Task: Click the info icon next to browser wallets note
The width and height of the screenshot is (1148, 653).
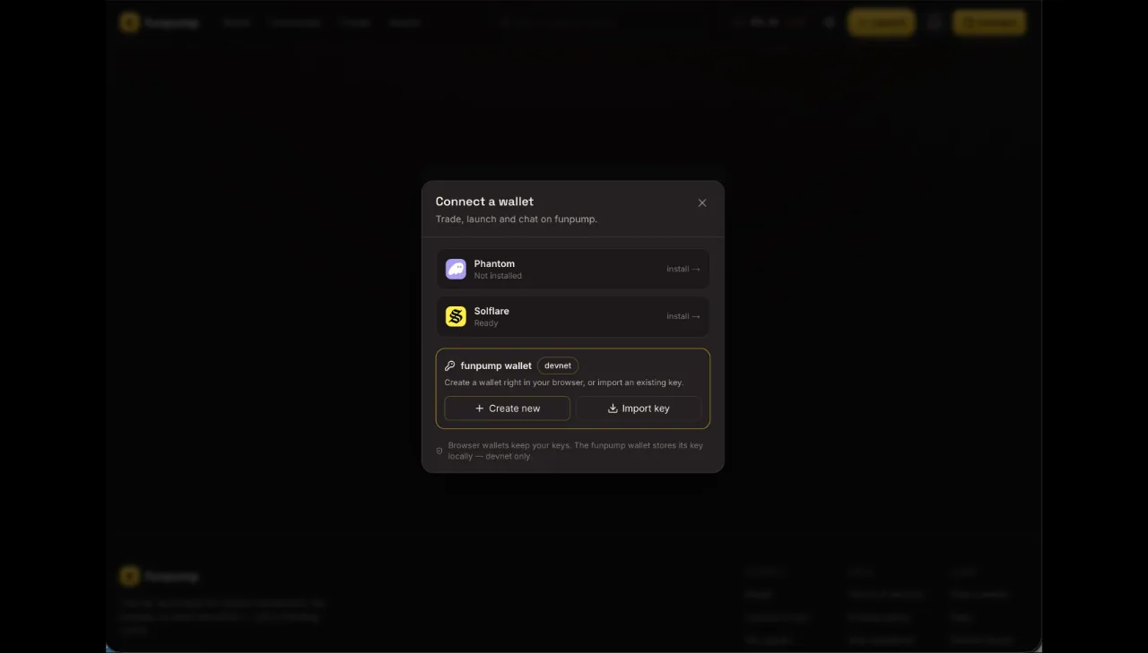Action: (439, 451)
